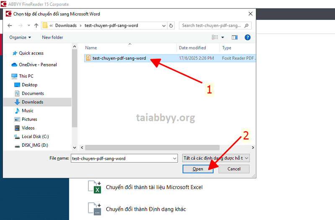Open the help question mark
The height and width of the screenshot is (220, 335).
click(247, 37)
